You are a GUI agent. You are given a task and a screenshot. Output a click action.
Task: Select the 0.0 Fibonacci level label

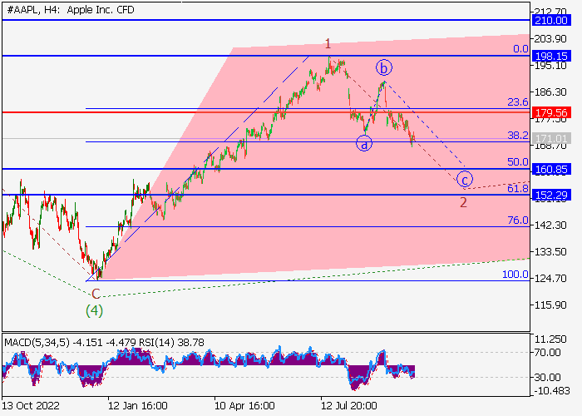tap(520, 49)
